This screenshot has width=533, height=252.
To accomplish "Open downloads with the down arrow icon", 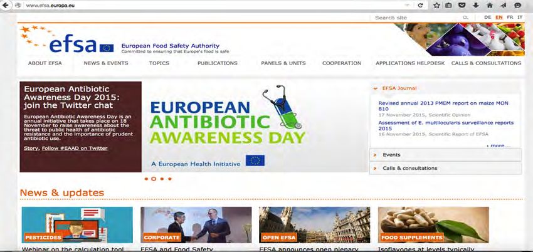I will click(476, 5).
